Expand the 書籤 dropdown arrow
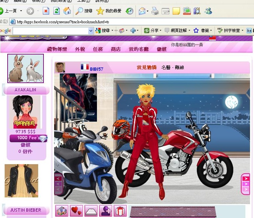Image resolution: width=254 pixels, height=218 pixels. coord(211,31)
